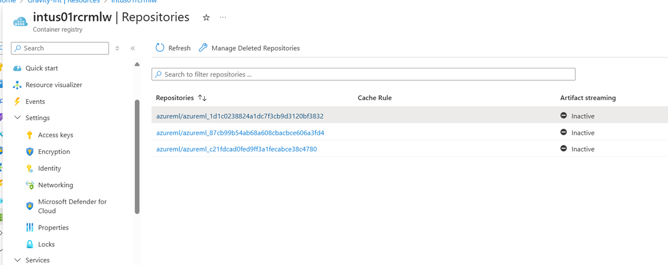Open Resource visualizer menu item
Viewport: 668px width, 265px height.
[x=54, y=85]
